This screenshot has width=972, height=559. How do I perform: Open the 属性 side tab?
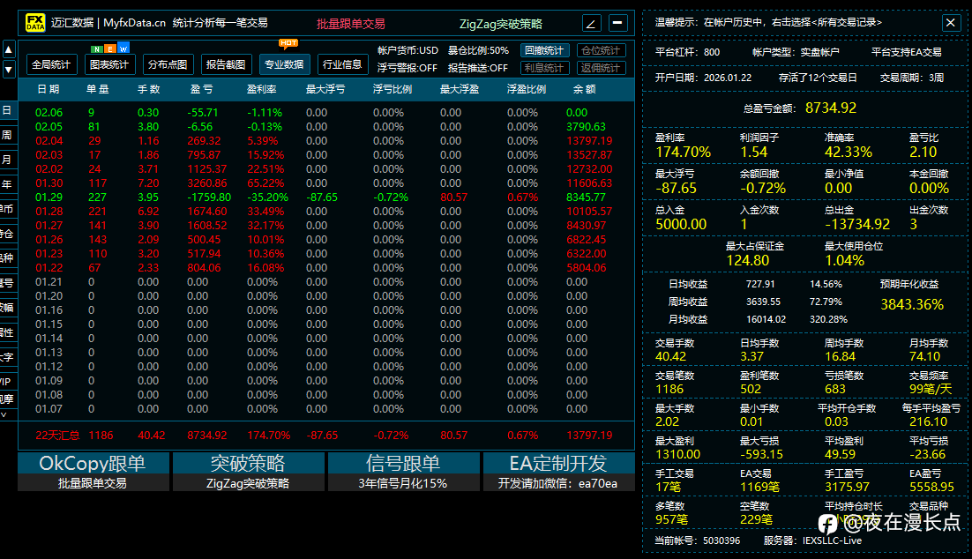point(7,332)
